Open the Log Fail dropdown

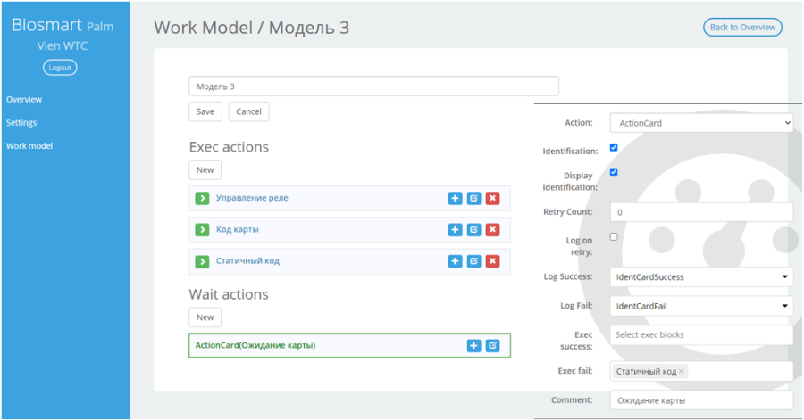(x=701, y=306)
